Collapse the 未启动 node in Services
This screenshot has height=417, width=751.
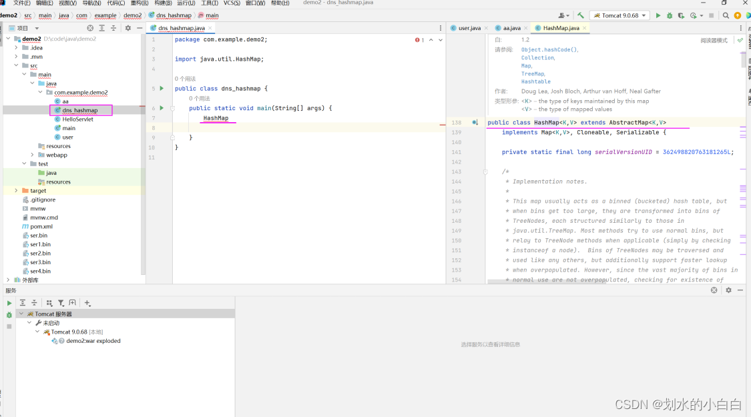[x=29, y=323]
